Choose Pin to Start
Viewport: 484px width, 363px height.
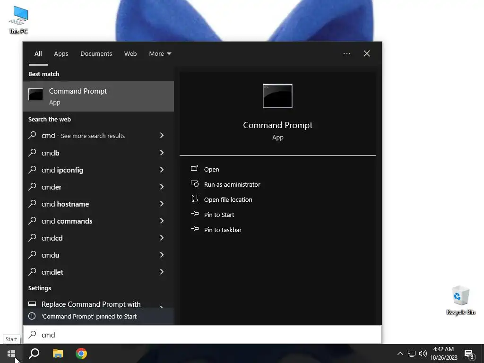[219, 215]
